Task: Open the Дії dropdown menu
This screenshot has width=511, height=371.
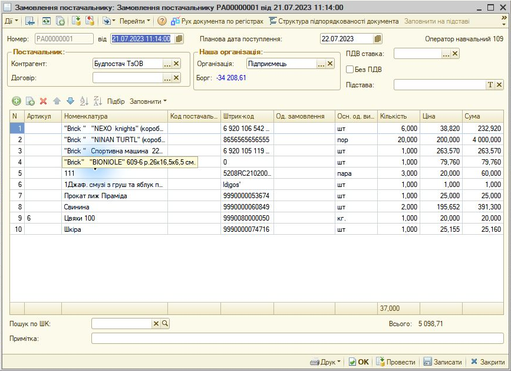Action: pyautogui.click(x=11, y=21)
